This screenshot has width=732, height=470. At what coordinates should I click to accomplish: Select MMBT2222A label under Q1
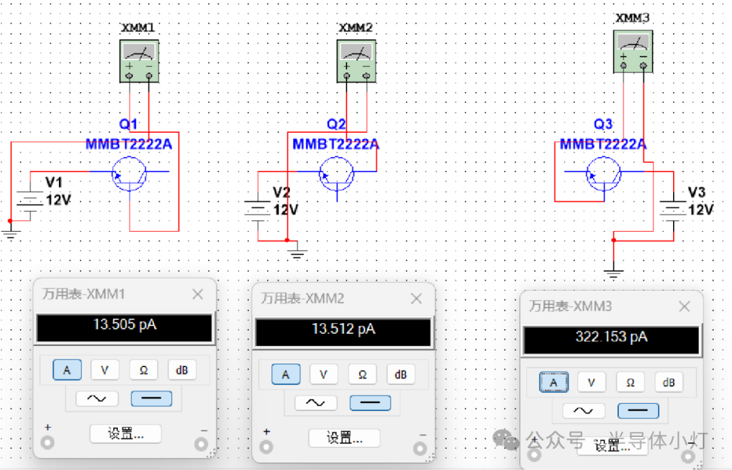(x=129, y=144)
